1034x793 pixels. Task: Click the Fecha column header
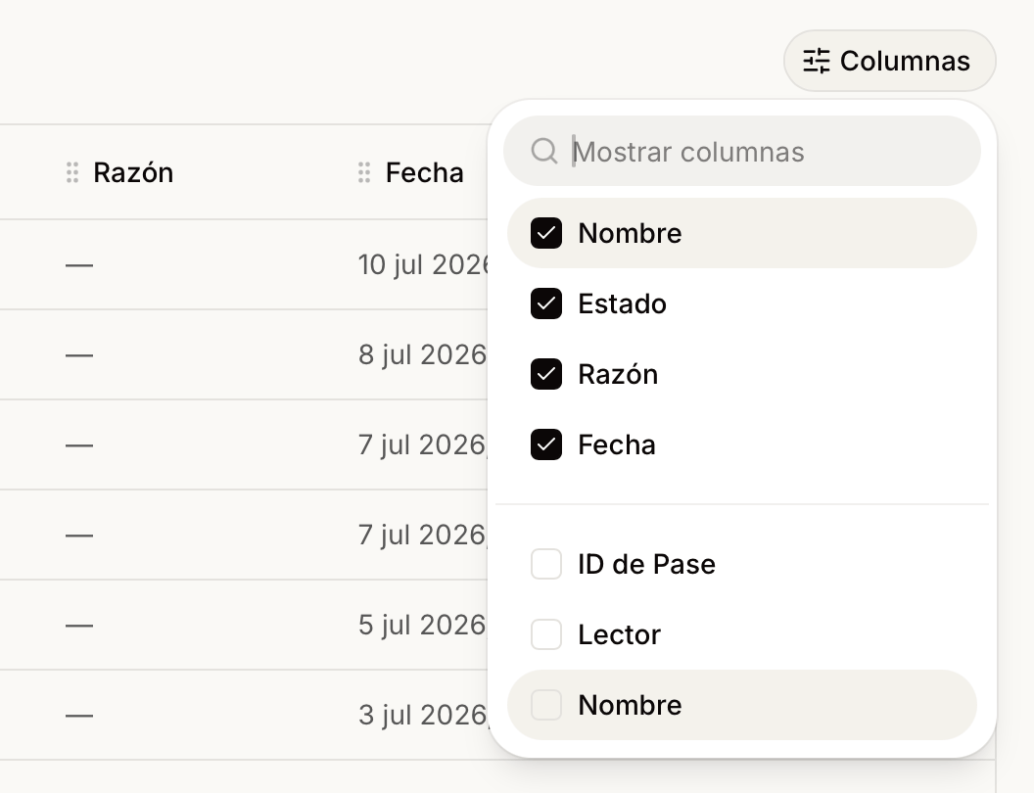425,172
